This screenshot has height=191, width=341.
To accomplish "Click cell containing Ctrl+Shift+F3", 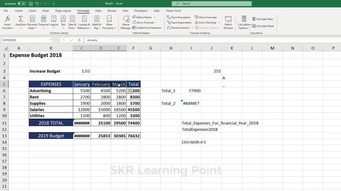I will (194, 142).
